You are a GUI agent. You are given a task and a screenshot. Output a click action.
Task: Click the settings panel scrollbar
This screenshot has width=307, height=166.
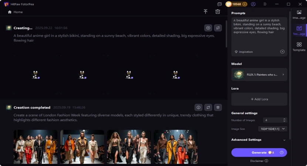[290, 75]
